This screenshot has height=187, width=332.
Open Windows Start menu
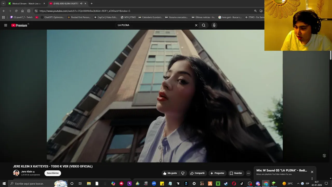pyautogui.click(x=4, y=184)
